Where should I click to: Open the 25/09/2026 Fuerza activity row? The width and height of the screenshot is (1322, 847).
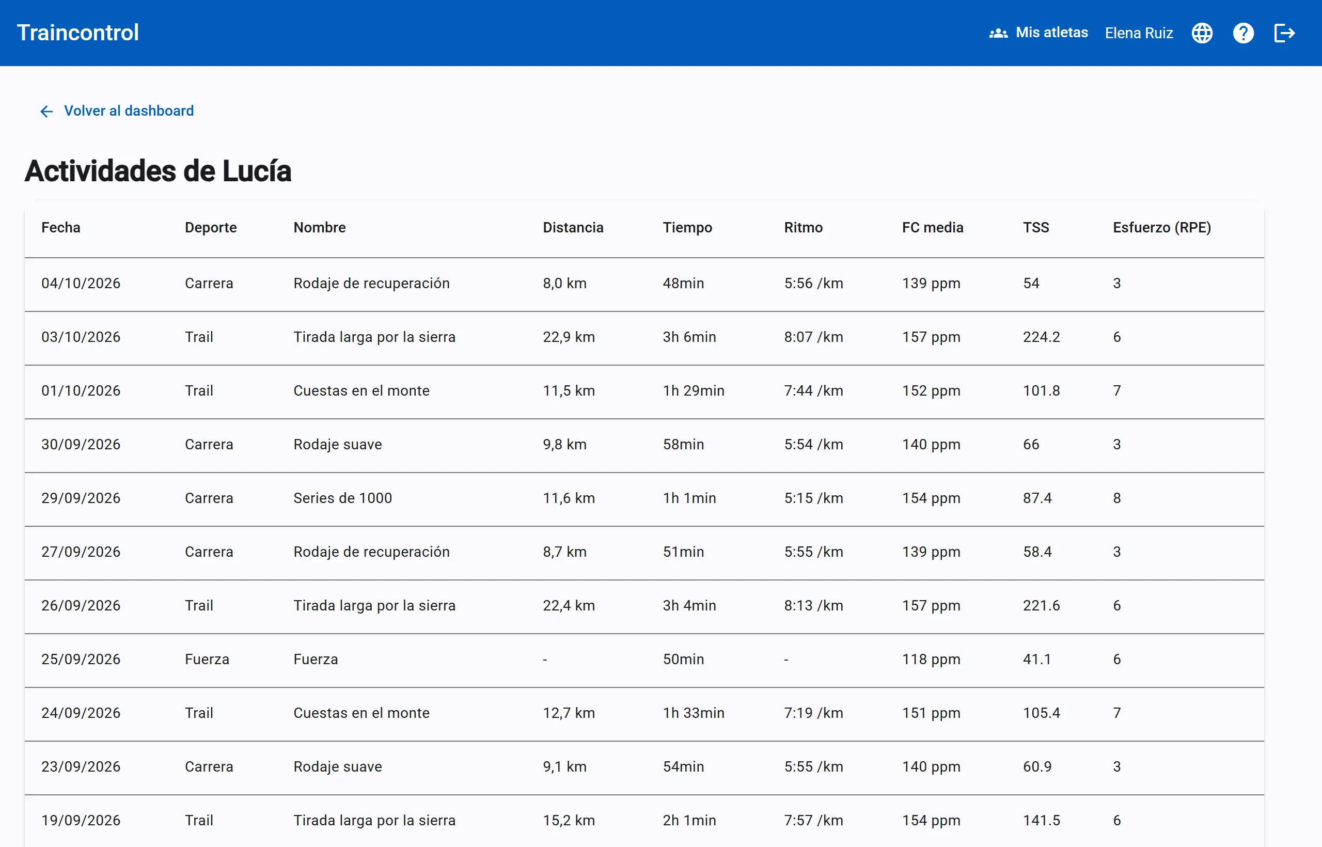click(x=644, y=660)
